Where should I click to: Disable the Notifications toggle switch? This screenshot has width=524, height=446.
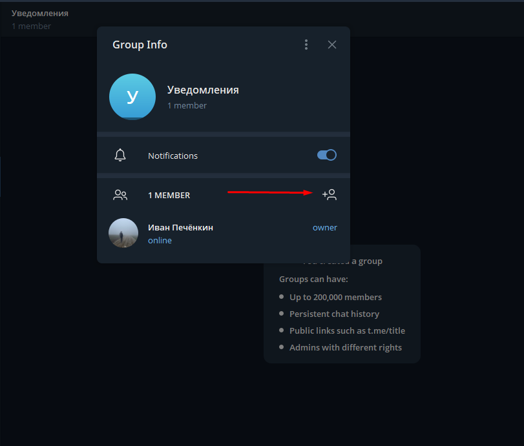click(327, 156)
